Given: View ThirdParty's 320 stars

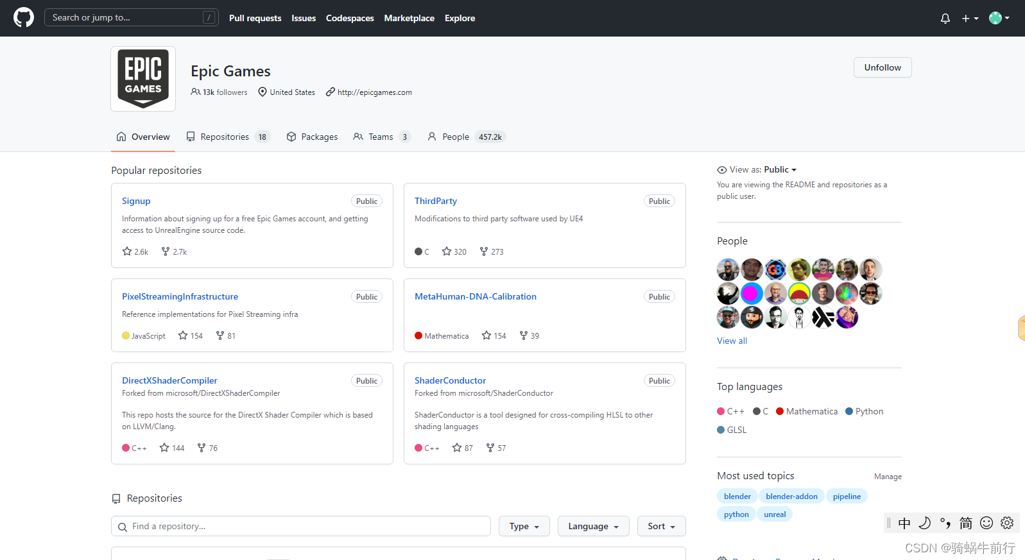Looking at the screenshot, I should tap(454, 251).
